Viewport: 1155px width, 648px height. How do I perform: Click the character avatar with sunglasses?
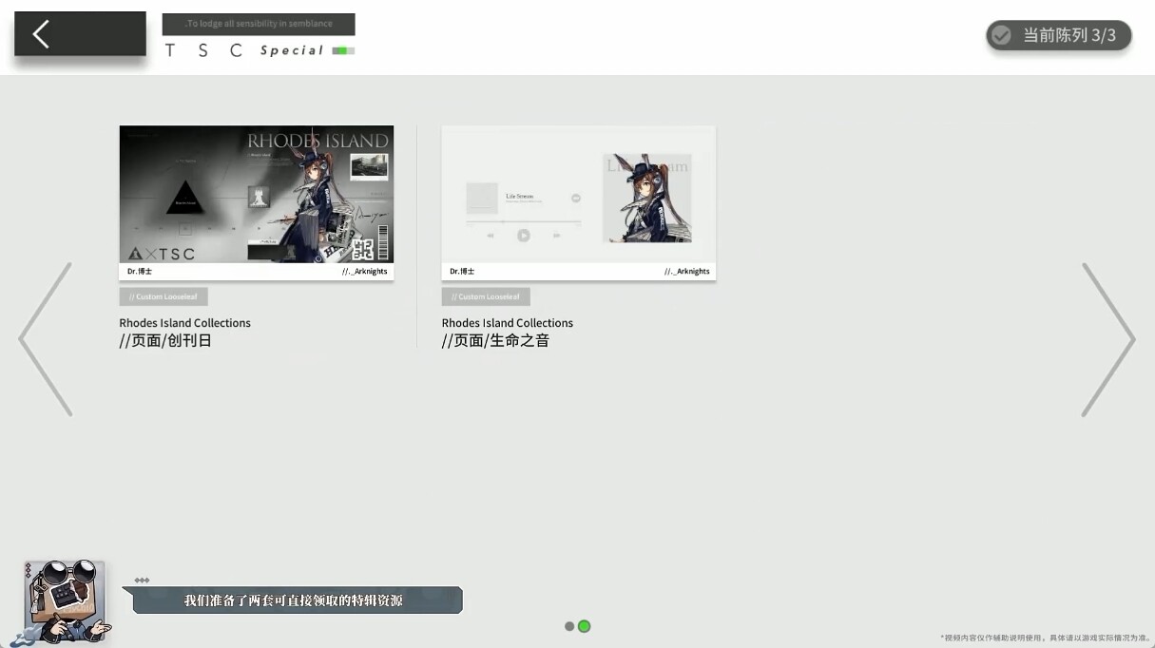point(64,602)
